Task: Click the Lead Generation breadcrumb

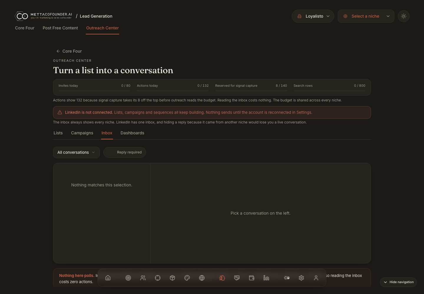Action: (96, 16)
